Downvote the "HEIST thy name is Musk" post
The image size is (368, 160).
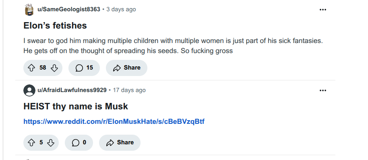coord(51,143)
